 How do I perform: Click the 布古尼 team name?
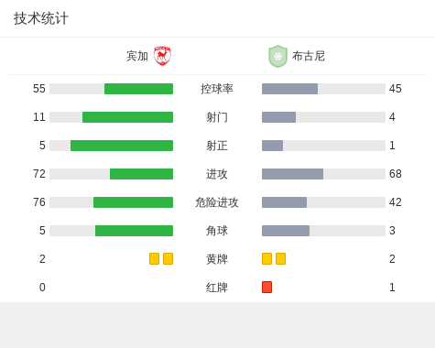pos(309,56)
